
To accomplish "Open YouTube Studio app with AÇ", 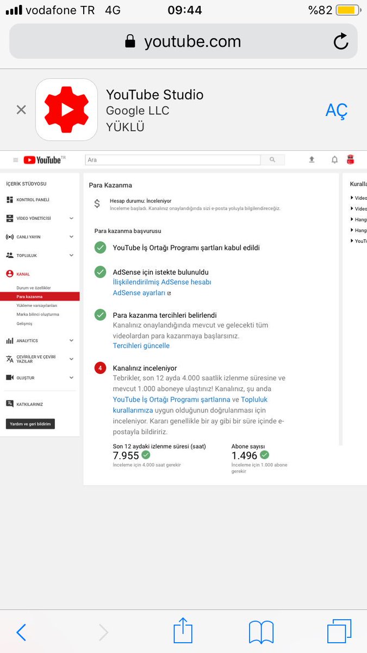I will (x=336, y=110).
